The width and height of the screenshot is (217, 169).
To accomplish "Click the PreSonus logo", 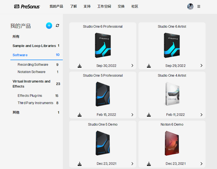I will tap(27, 6).
